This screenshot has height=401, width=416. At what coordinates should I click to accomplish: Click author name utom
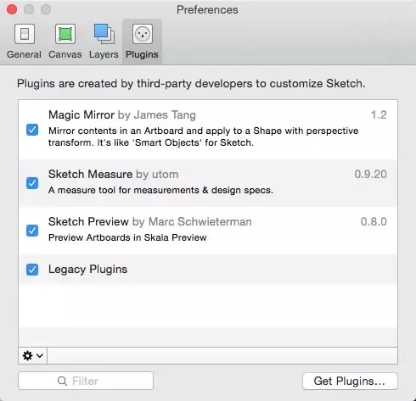(166, 175)
